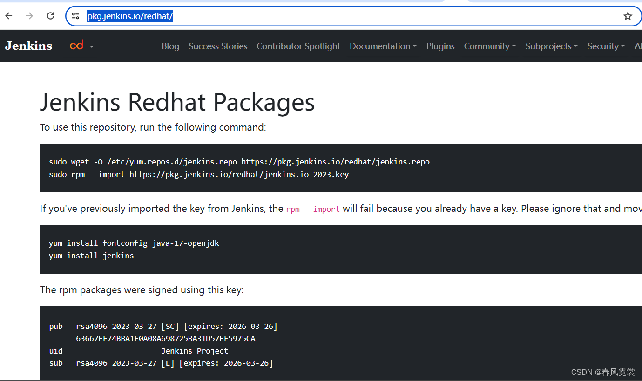Click the Jenkins Redhat Packages heading

(177, 102)
